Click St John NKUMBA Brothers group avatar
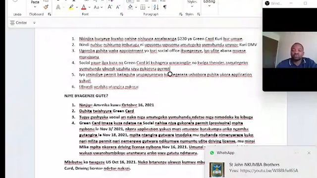 point(217,170)
